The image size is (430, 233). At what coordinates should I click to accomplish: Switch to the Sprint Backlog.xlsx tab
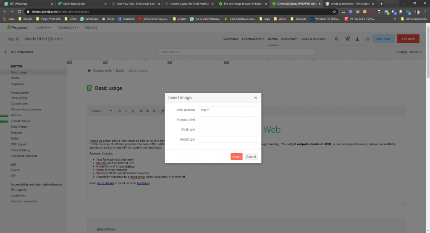81,4
